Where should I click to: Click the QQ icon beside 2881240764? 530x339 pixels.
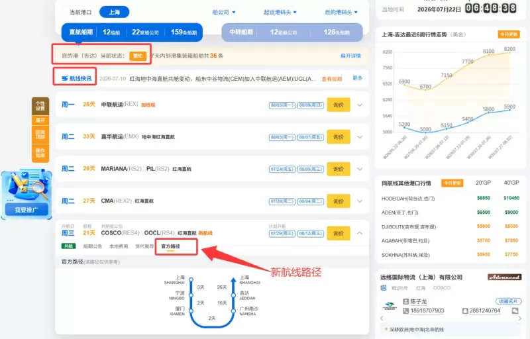pos(465,311)
